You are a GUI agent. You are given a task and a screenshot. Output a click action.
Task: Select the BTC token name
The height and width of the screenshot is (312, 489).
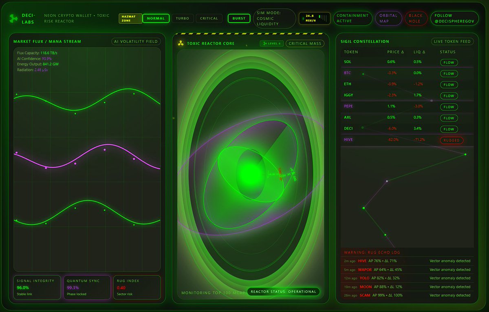[347, 73]
